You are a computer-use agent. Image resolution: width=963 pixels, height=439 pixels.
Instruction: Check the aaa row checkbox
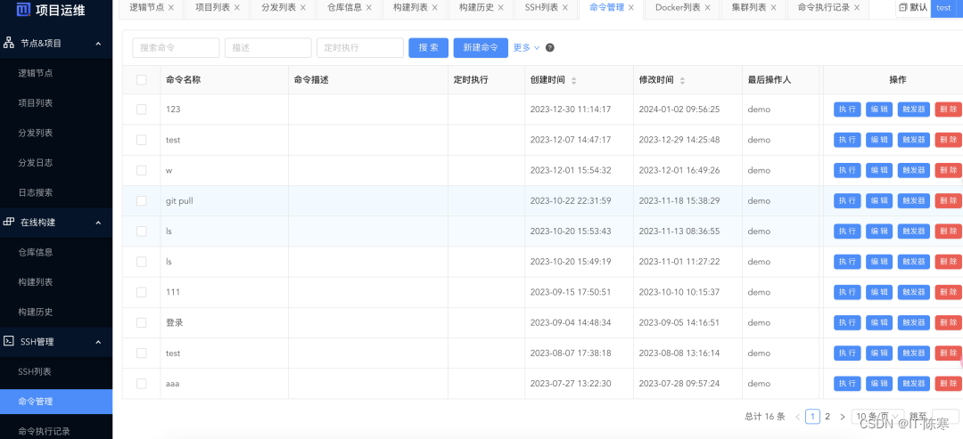click(x=141, y=383)
